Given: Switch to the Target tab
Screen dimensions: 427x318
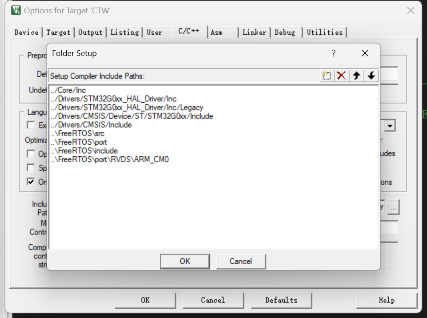Looking at the screenshot, I should [x=58, y=32].
